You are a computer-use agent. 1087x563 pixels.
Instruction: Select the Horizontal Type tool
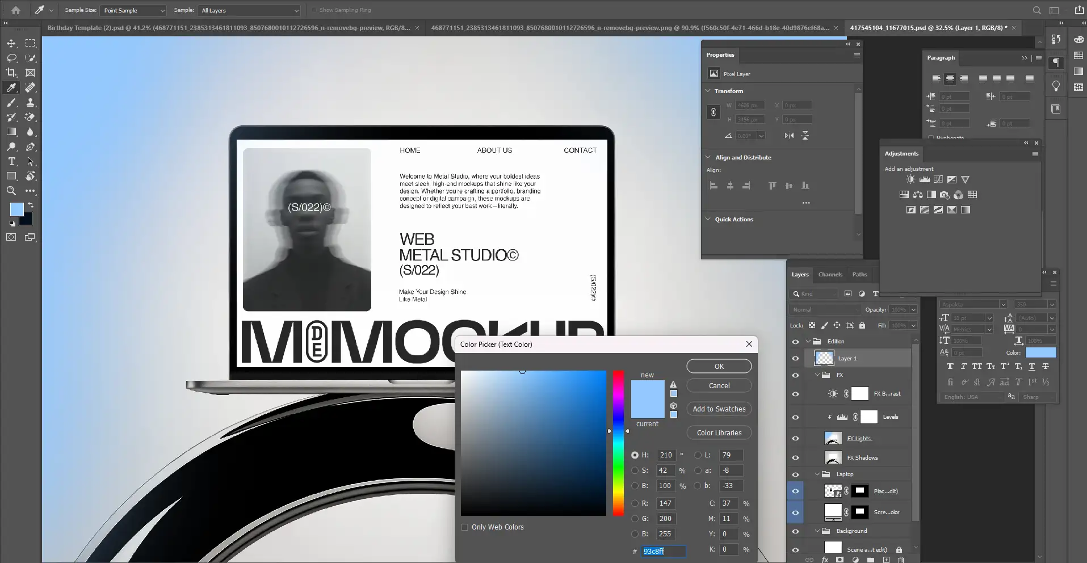pos(11,161)
